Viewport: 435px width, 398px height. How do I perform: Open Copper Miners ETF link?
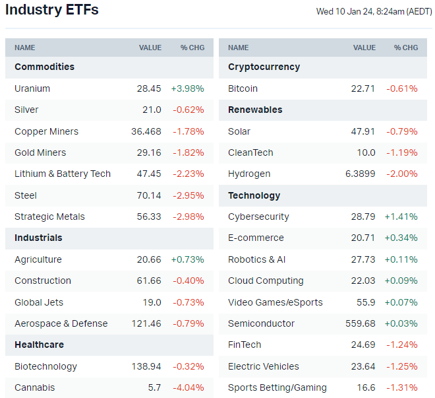tap(46, 131)
